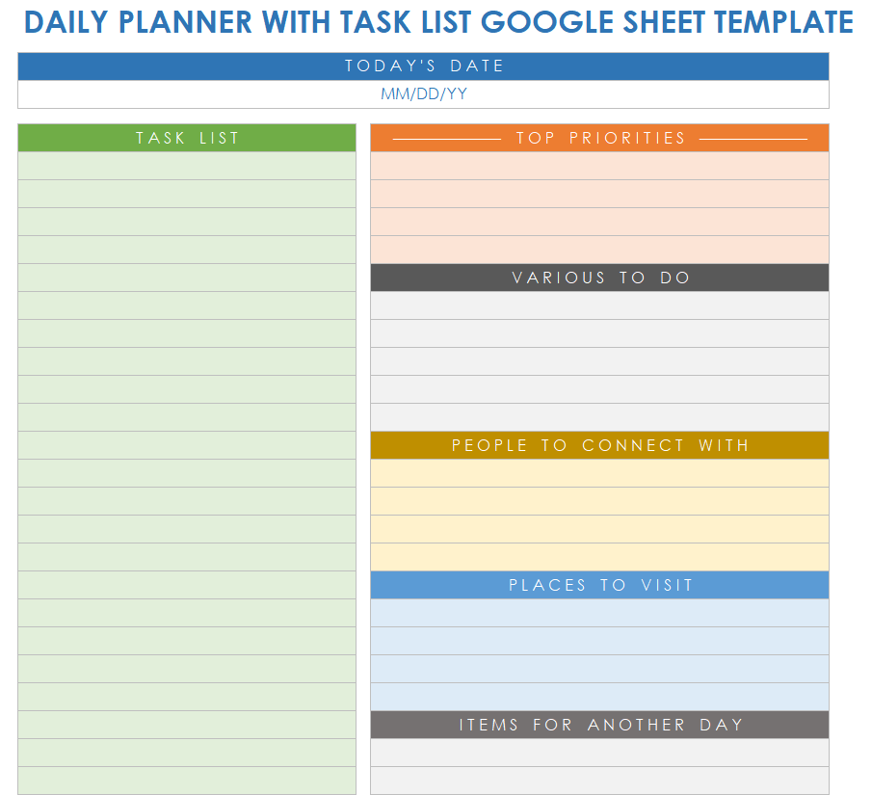Select the Various To Do header
This screenshot has height=795, width=872.
click(599, 278)
